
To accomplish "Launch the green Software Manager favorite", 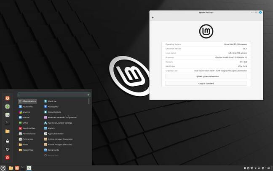I will click(x=7, y=106).
